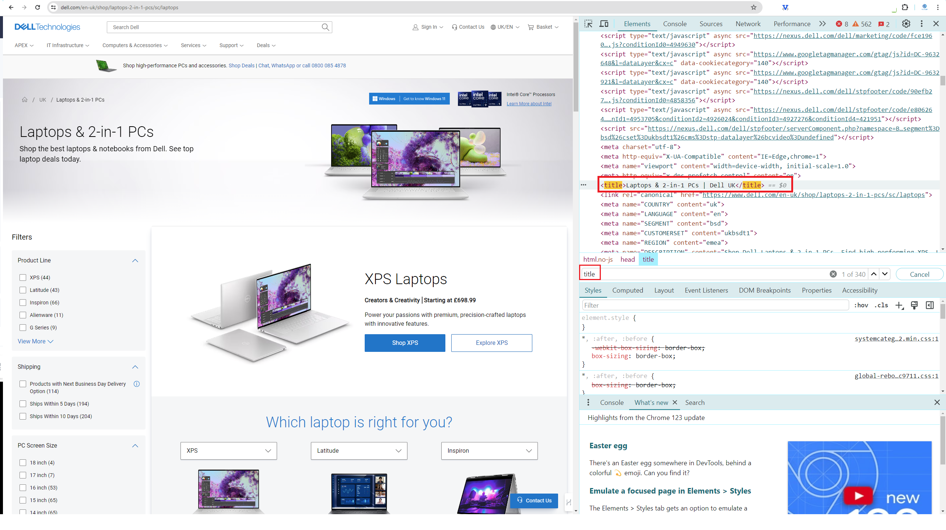
Task: Open the drawer three-dot menu
Action: (588, 403)
